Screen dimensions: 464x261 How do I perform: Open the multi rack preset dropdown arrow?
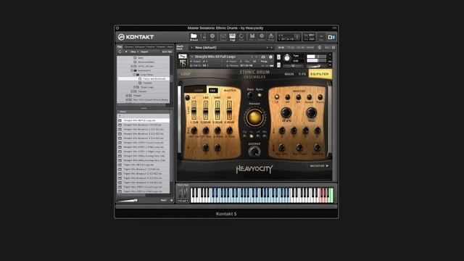[x=191, y=48]
